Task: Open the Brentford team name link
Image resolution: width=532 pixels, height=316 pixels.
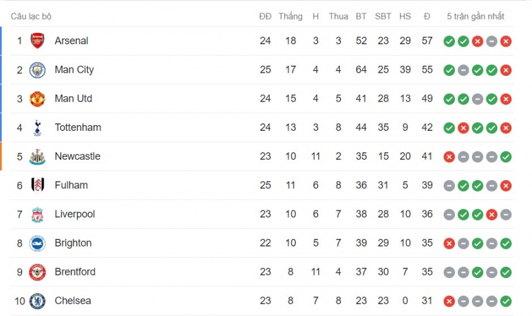Action: pos(75,272)
